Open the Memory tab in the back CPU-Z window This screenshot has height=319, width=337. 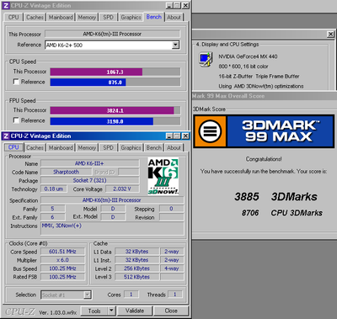87,17
